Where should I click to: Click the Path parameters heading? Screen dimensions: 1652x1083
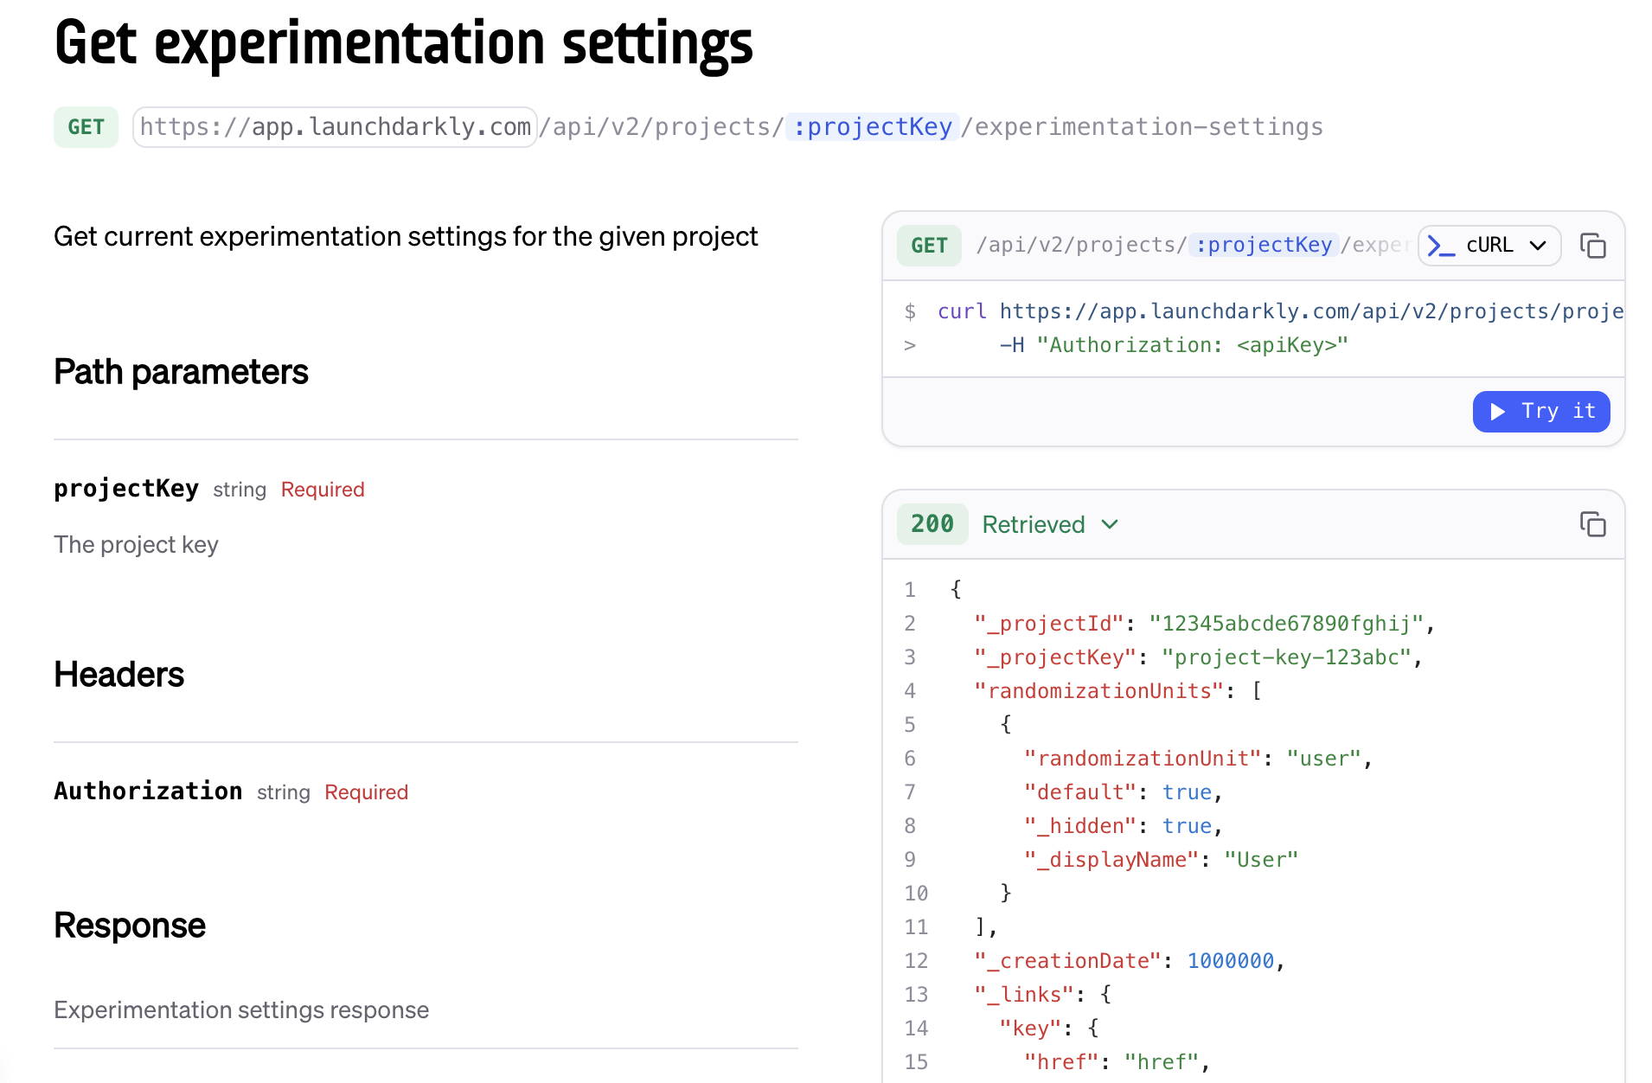tap(181, 372)
